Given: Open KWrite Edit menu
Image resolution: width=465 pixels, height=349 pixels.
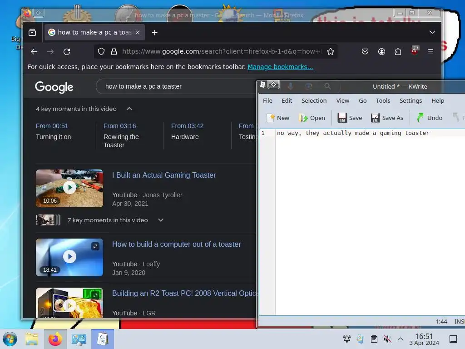Looking at the screenshot, I should [287, 100].
